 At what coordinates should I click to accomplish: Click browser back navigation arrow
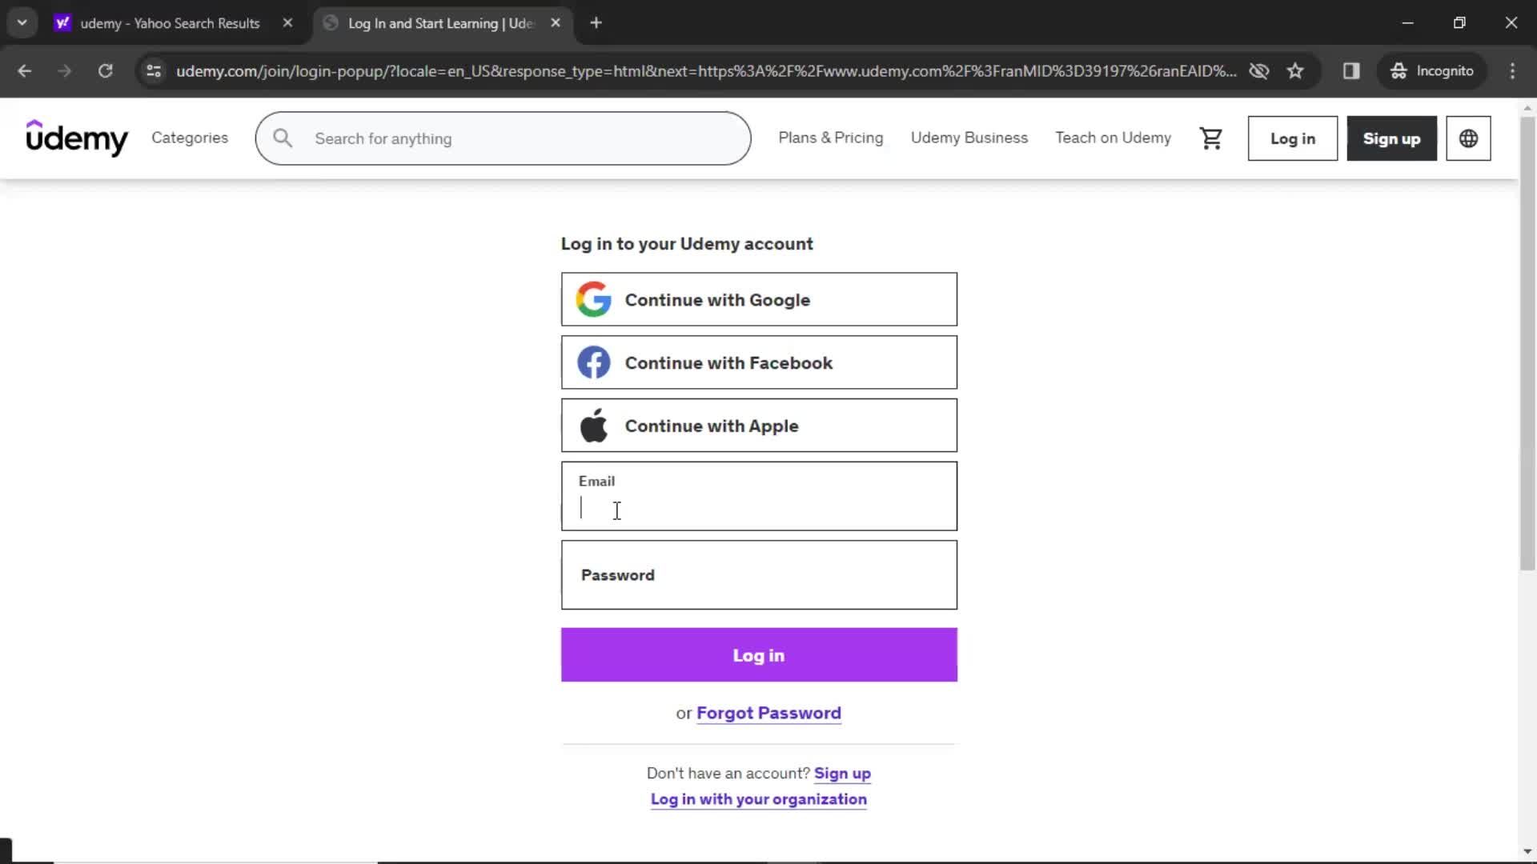[x=26, y=70]
